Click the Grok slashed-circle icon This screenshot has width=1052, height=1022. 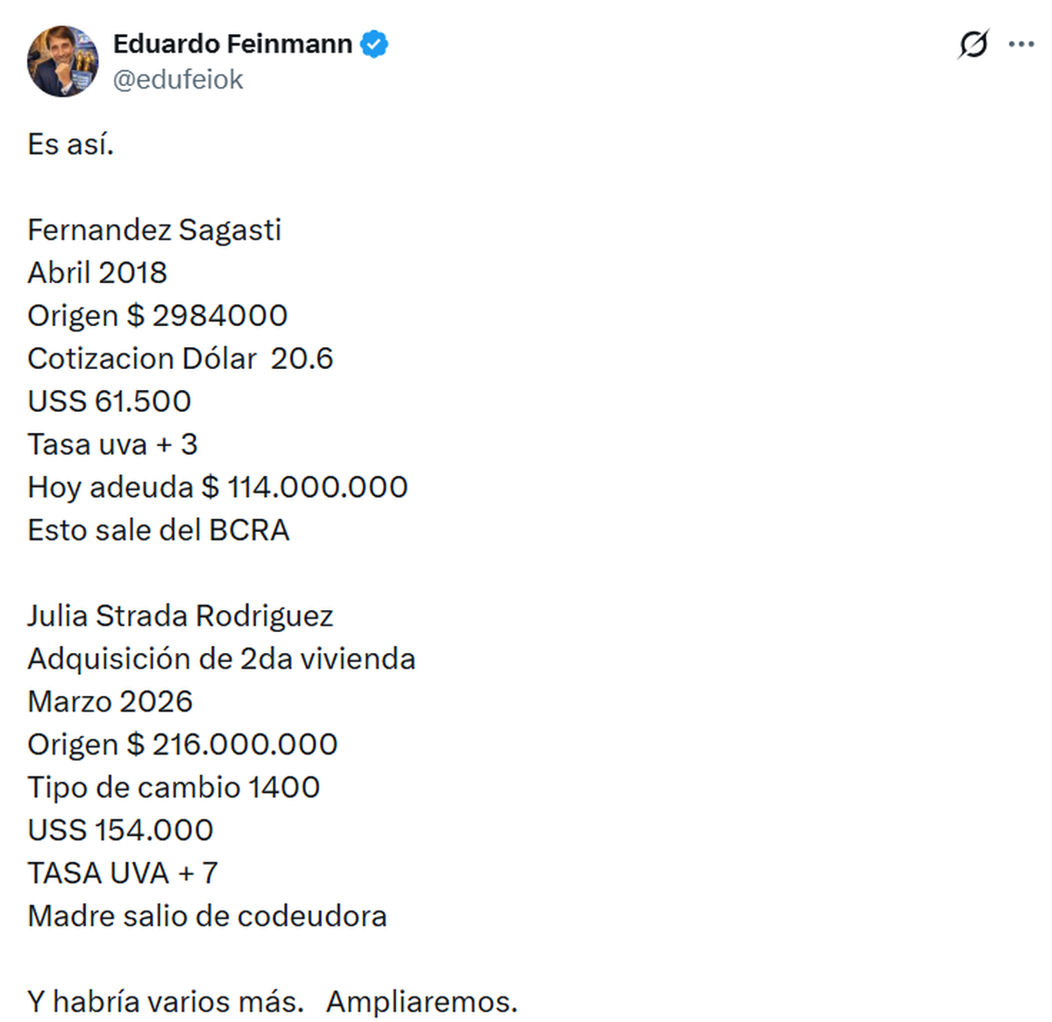(973, 44)
